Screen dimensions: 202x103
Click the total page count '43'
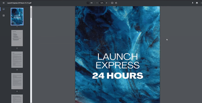click(x=92, y=3)
